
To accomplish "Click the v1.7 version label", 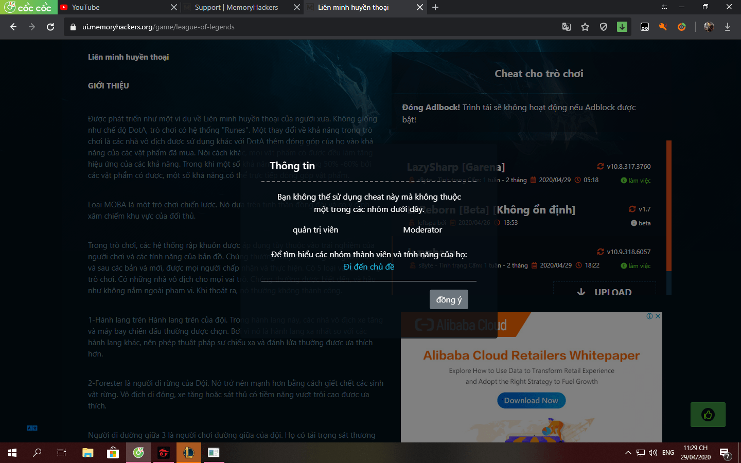I will [x=644, y=209].
